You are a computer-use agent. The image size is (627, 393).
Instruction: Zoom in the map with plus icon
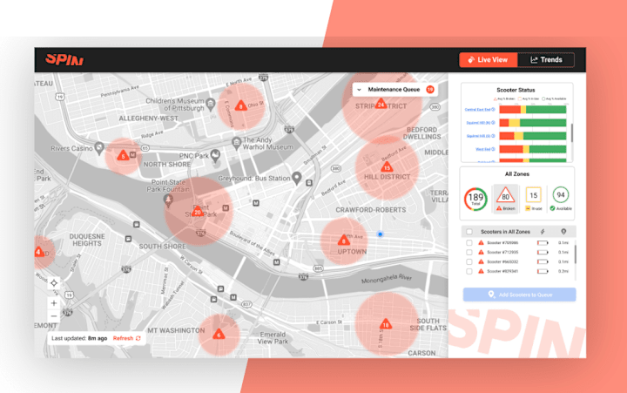pyautogui.click(x=54, y=303)
